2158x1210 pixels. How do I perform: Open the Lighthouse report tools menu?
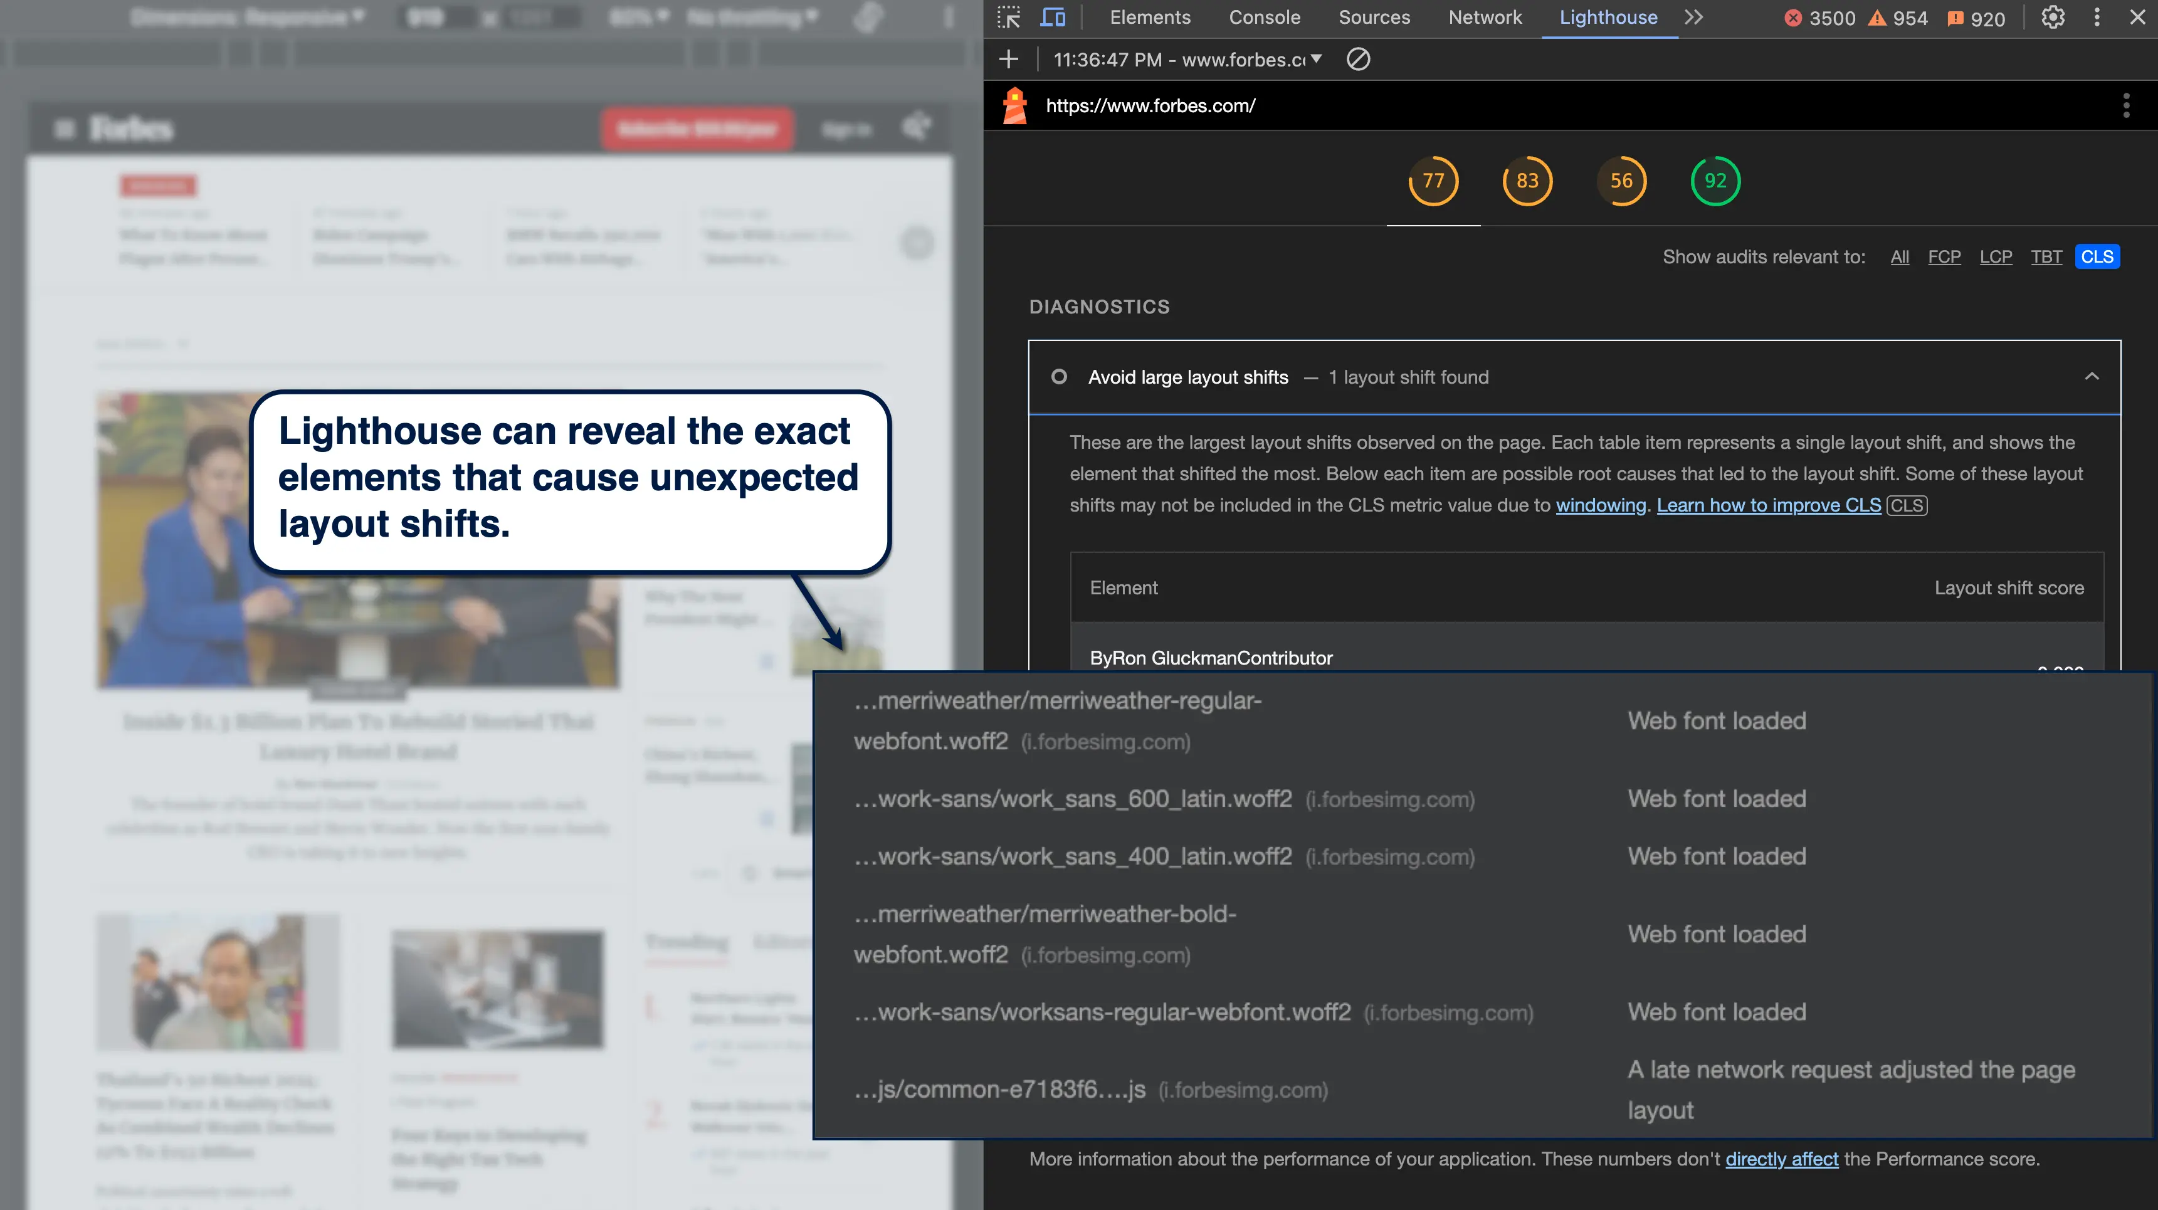(2125, 105)
